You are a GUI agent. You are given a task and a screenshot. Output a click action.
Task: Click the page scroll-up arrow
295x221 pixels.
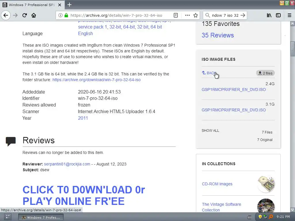tap(292, 24)
